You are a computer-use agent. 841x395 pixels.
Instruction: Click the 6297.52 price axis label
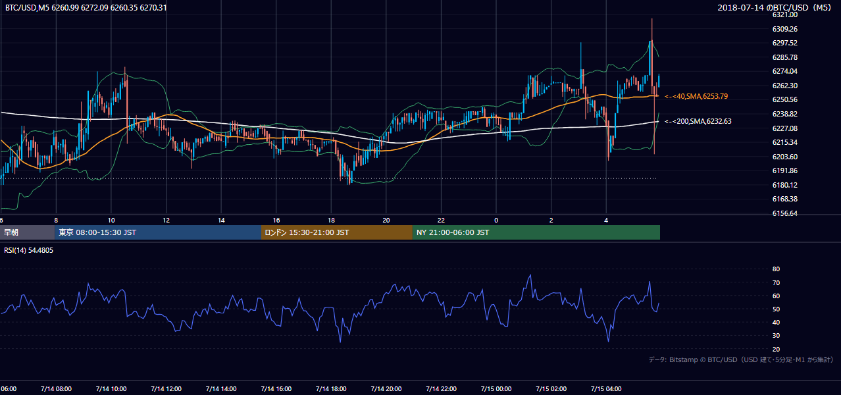784,43
